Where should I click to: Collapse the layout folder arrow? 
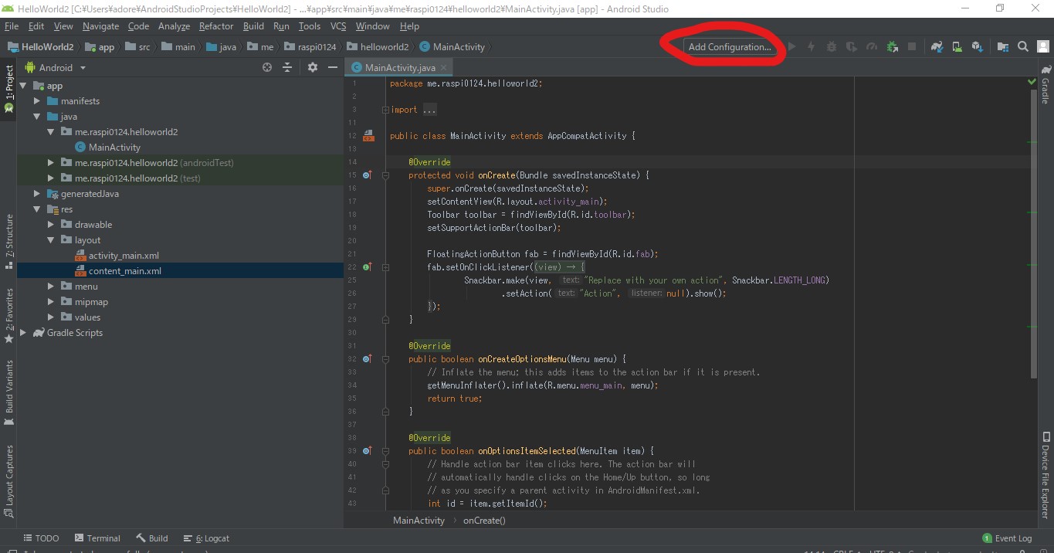[x=51, y=240]
